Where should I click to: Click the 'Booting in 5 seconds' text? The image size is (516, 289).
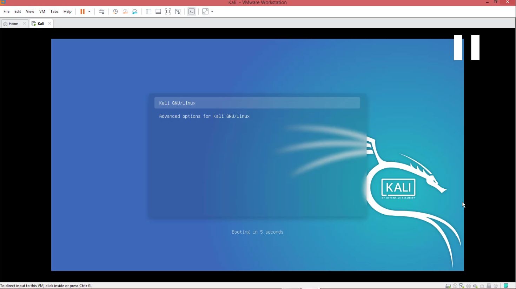[257, 232]
